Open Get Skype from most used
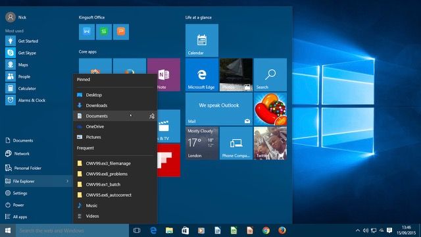Screen dimensions: 421x237 [x=21, y=53]
